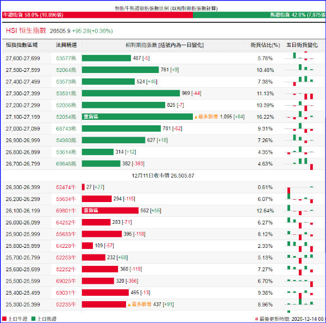Open bear certificate 68743熊
The width and height of the screenshot is (326, 323).
click(x=66, y=129)
